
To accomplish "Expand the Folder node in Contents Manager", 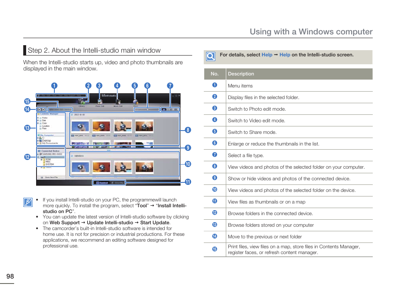I will coord(38,118).
